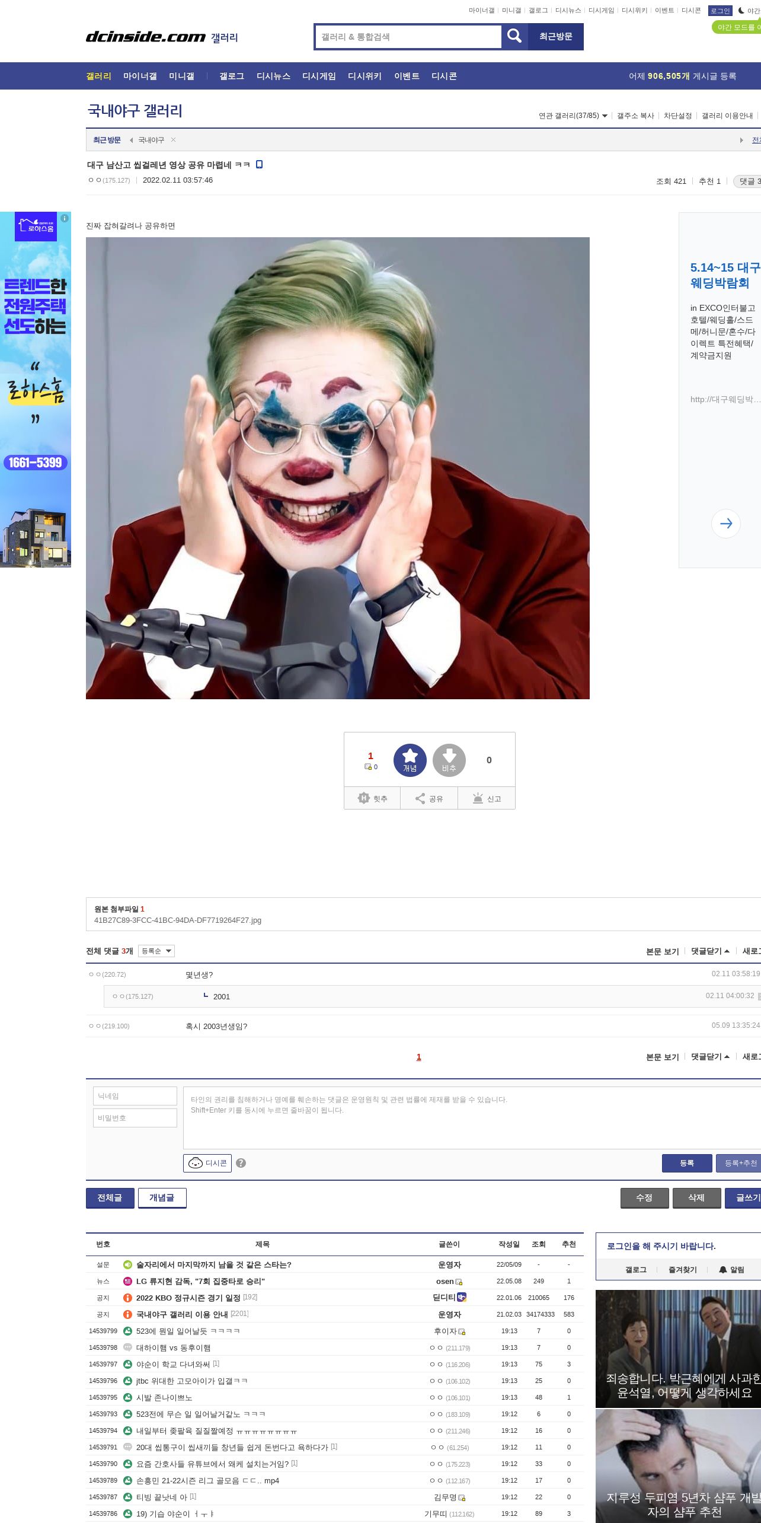
Task: Collapse comments with upper 댓글닫기
Action: (710, 951)
